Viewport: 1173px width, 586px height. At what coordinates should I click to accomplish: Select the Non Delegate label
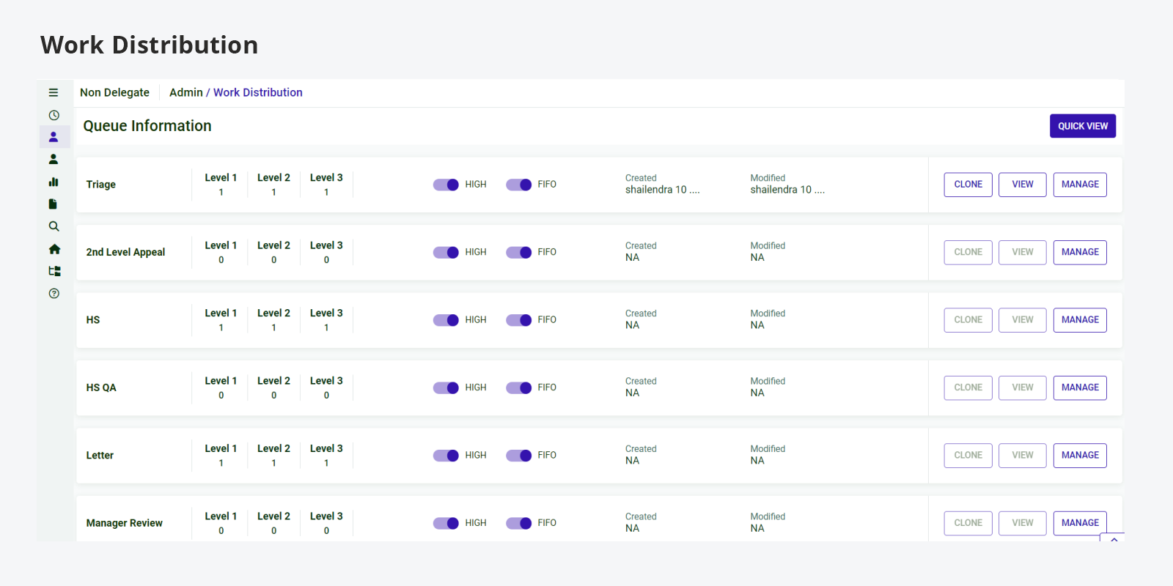click(114, 92)
